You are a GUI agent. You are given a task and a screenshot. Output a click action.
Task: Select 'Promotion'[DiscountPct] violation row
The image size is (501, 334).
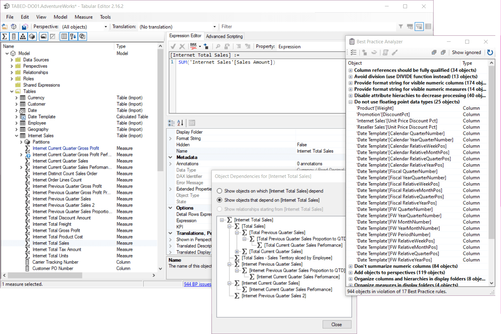[383, 114]
